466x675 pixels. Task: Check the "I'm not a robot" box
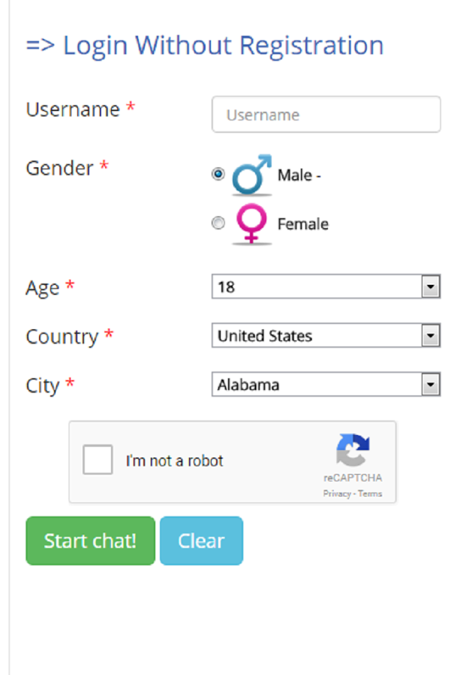98,460
